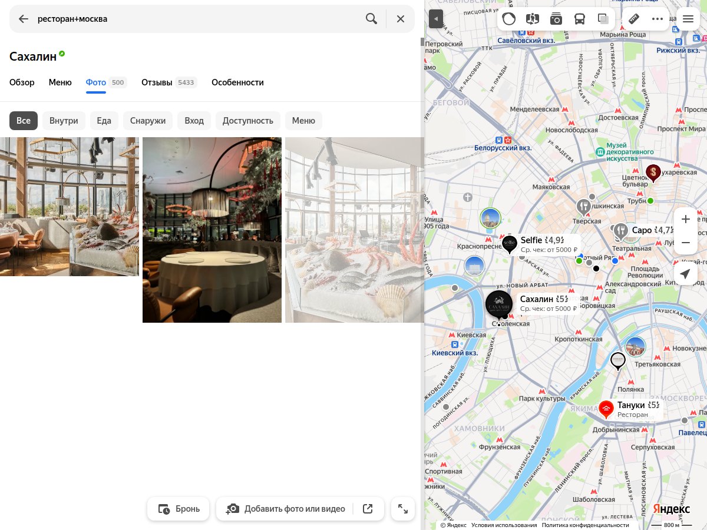This screenshot has height=530, width=707.
Task: Open the share external link icon
Action: click(368, 509)
